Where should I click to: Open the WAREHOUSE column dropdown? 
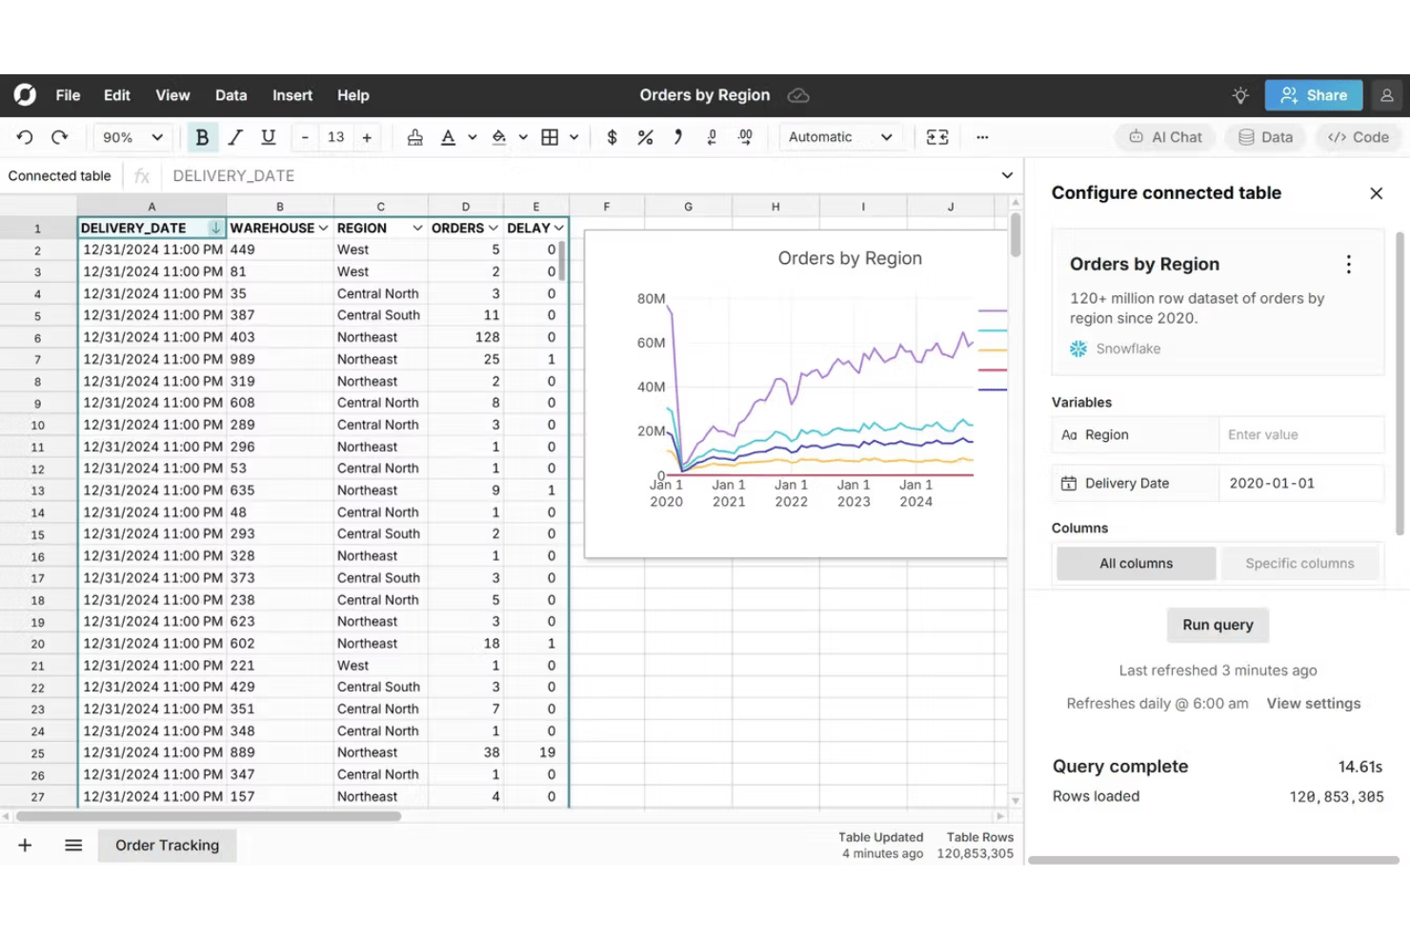[x=323, y=228]
